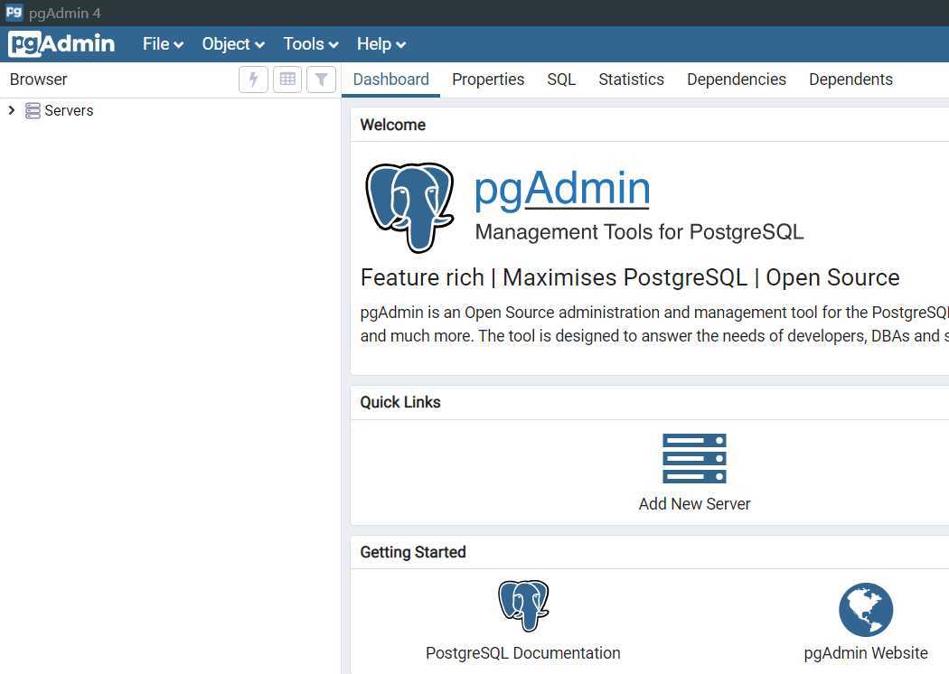
Task: Click the Management Tools for PostgreSQL subtitle
Action: [639, 231]
